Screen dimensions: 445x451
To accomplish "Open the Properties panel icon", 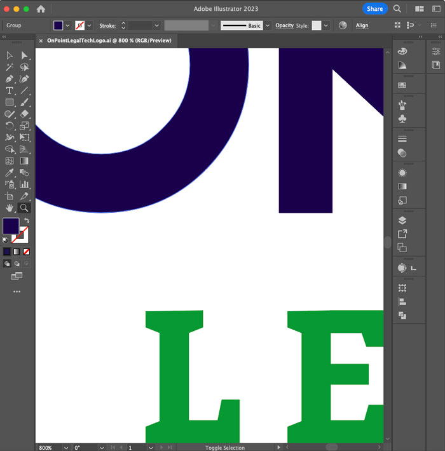I will pos(435,51).
